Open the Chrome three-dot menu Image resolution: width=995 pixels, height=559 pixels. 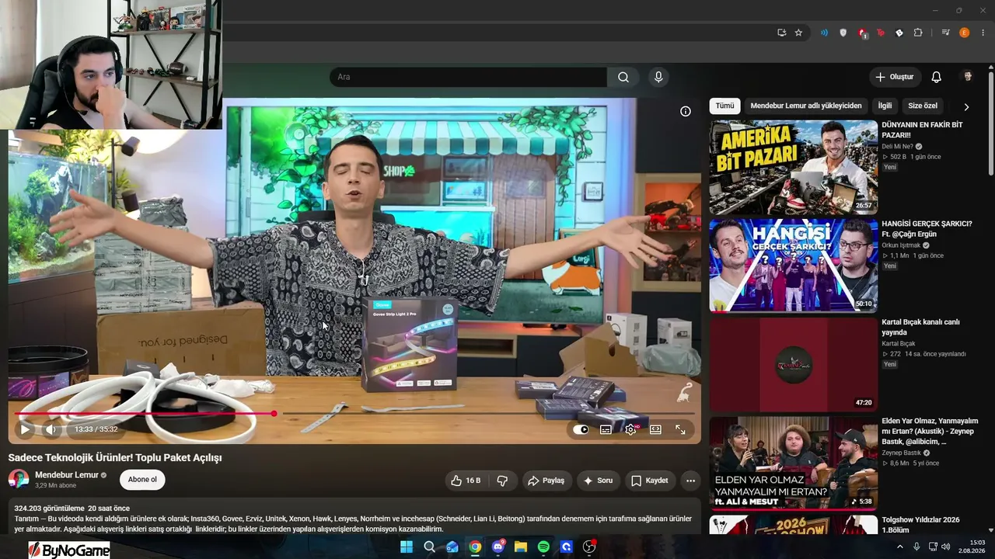(x=983, y=33)
